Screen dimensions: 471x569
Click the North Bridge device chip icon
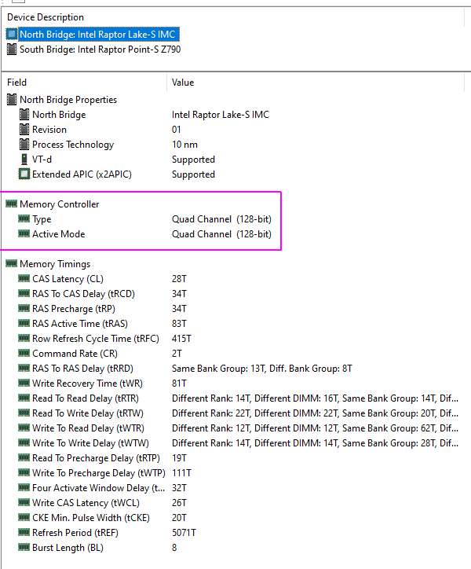tap(12, 35)
